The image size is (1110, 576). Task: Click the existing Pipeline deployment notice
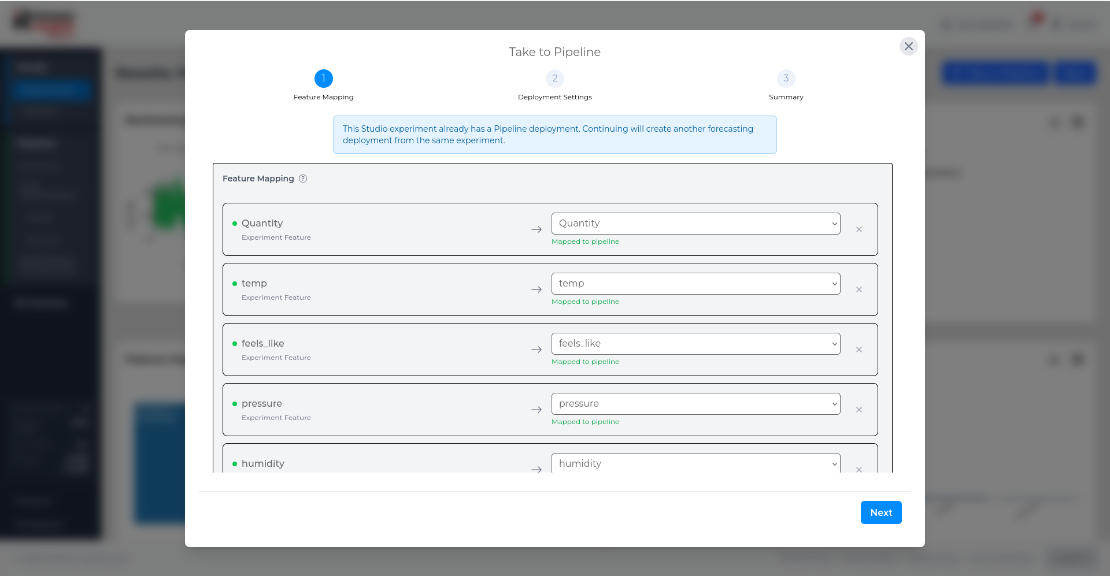[x=554, y=135]
